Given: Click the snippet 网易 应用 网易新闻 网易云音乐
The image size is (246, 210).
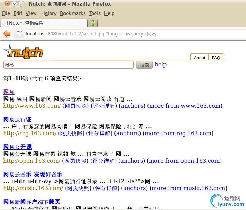Looking at the screenshot, I should point(68,99).
